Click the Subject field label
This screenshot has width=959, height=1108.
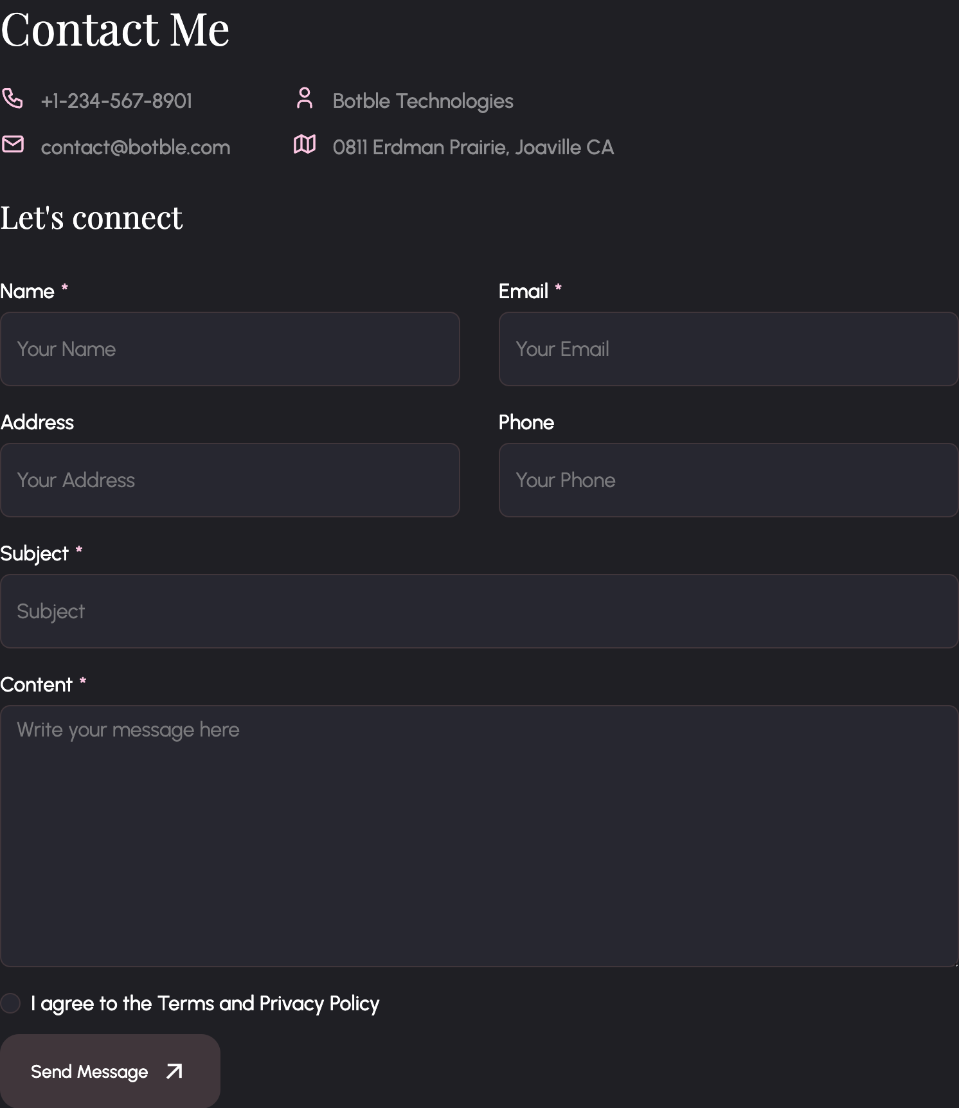point(34,553)
